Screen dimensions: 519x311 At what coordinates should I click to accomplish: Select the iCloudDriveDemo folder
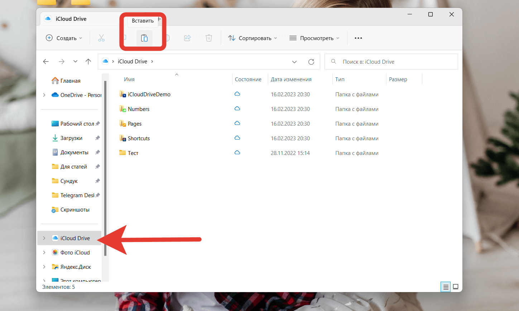(x=149, y=94)
